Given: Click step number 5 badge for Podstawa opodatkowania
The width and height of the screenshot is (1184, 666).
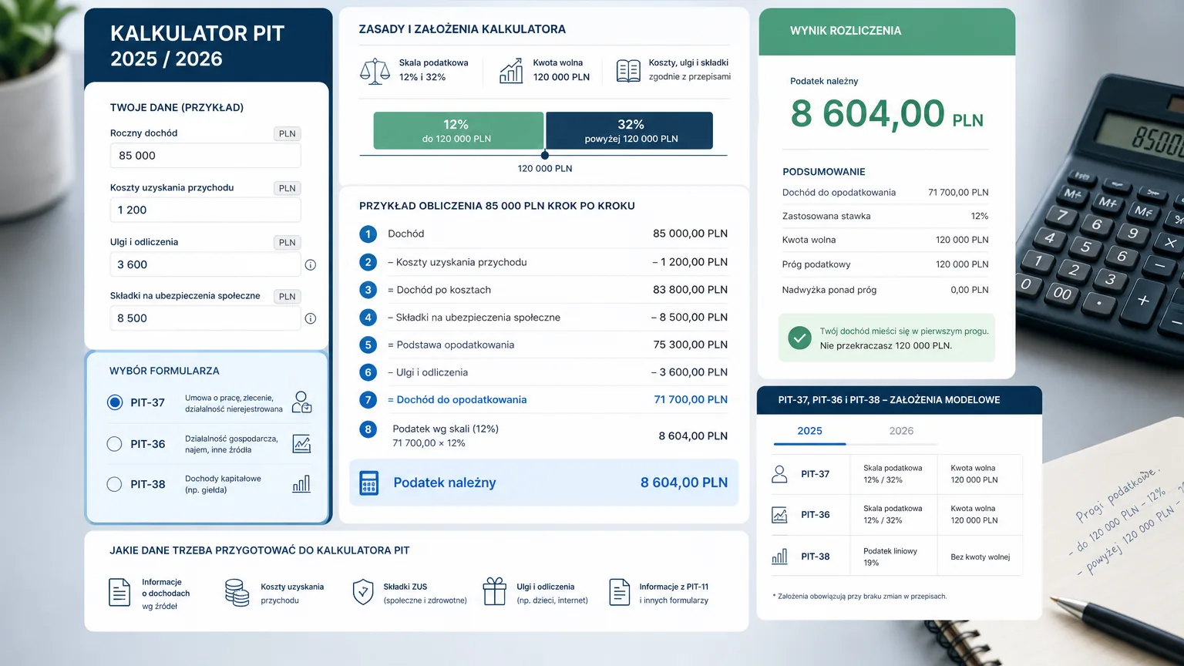Looking at the screenshot, I should tap(368, 345).
